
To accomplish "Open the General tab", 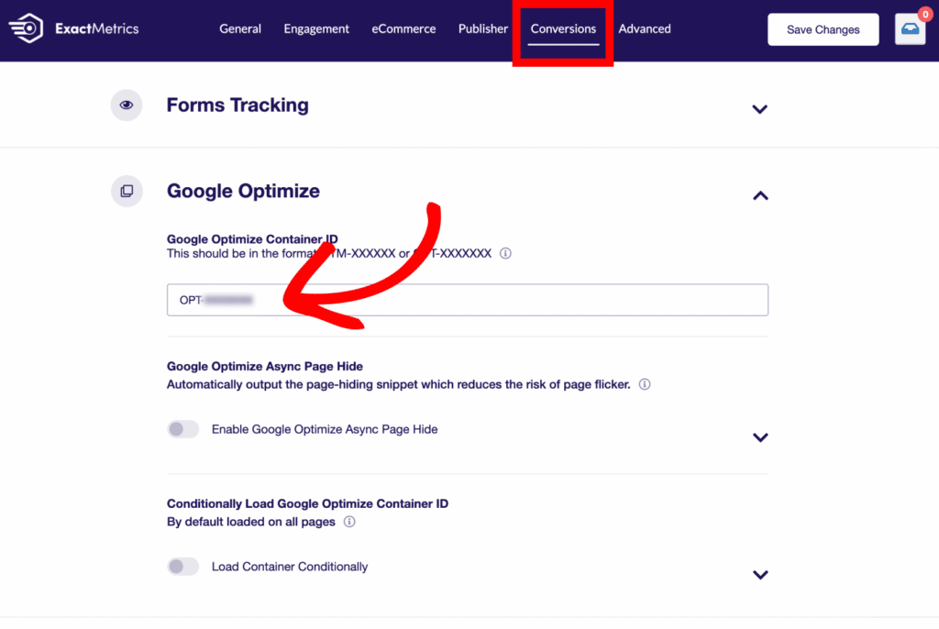I will pos(240,28).
